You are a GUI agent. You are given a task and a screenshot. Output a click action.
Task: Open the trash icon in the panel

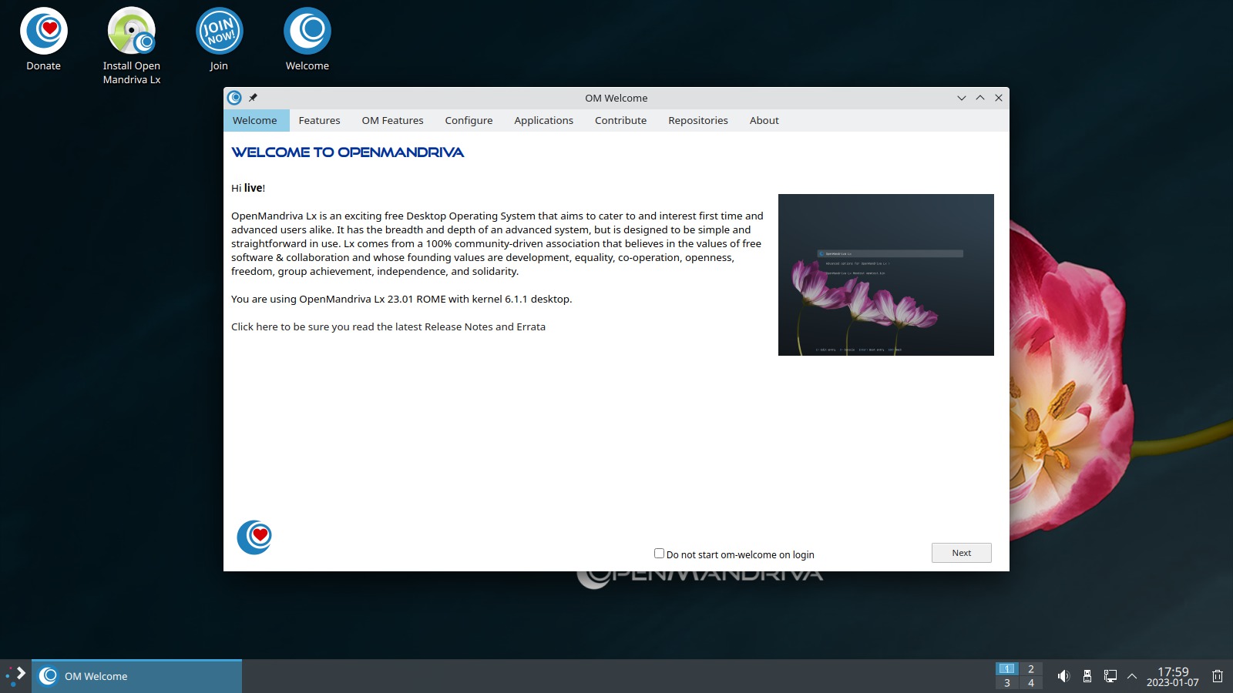click(x=1218, y=676)
